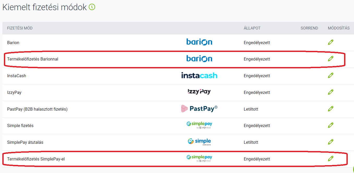Open the info icon beside Kiemelt fizetési módok
Image resolution: width=354 pixels, height=173 pixels.
pyautogui.click(x=92, y=7)
